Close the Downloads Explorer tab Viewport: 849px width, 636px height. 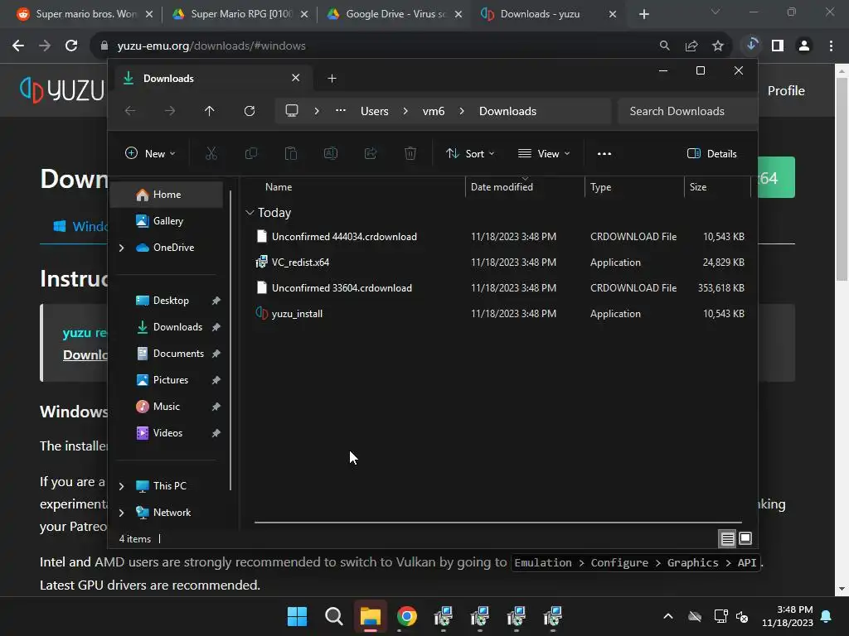pyautogui.click(x=296, y=78)
